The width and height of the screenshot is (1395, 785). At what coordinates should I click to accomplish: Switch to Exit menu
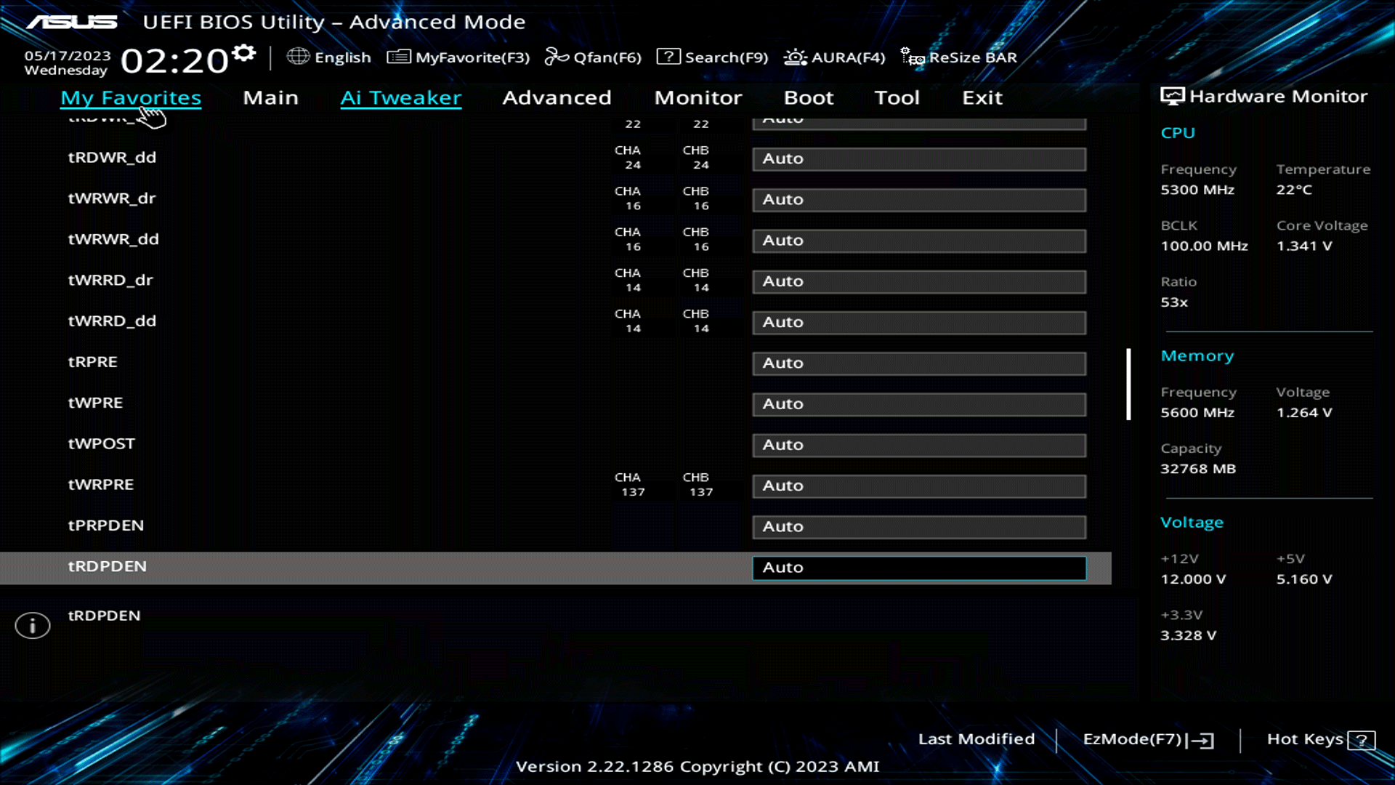tap(982, 97)
